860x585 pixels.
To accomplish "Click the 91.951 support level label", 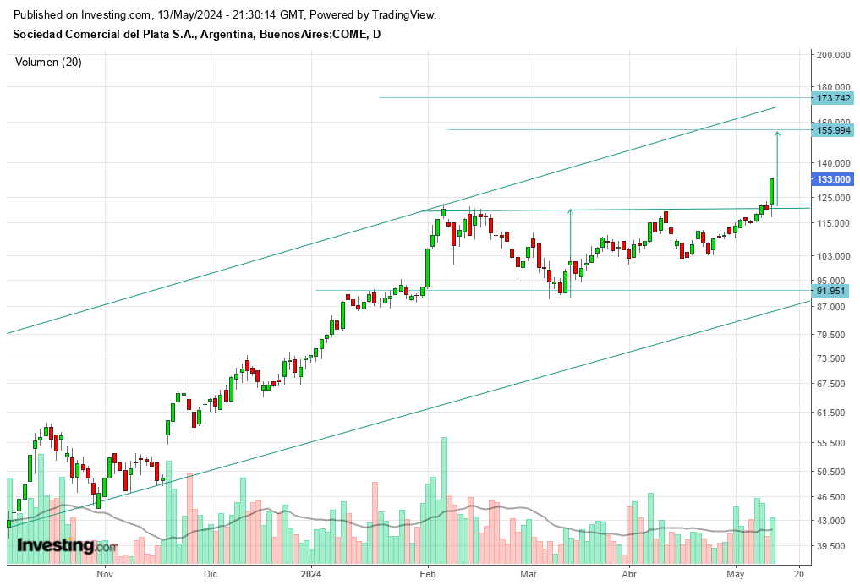I will click(831, 291).
